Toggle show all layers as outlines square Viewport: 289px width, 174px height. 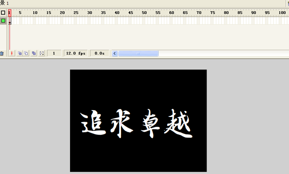(3, 13)
